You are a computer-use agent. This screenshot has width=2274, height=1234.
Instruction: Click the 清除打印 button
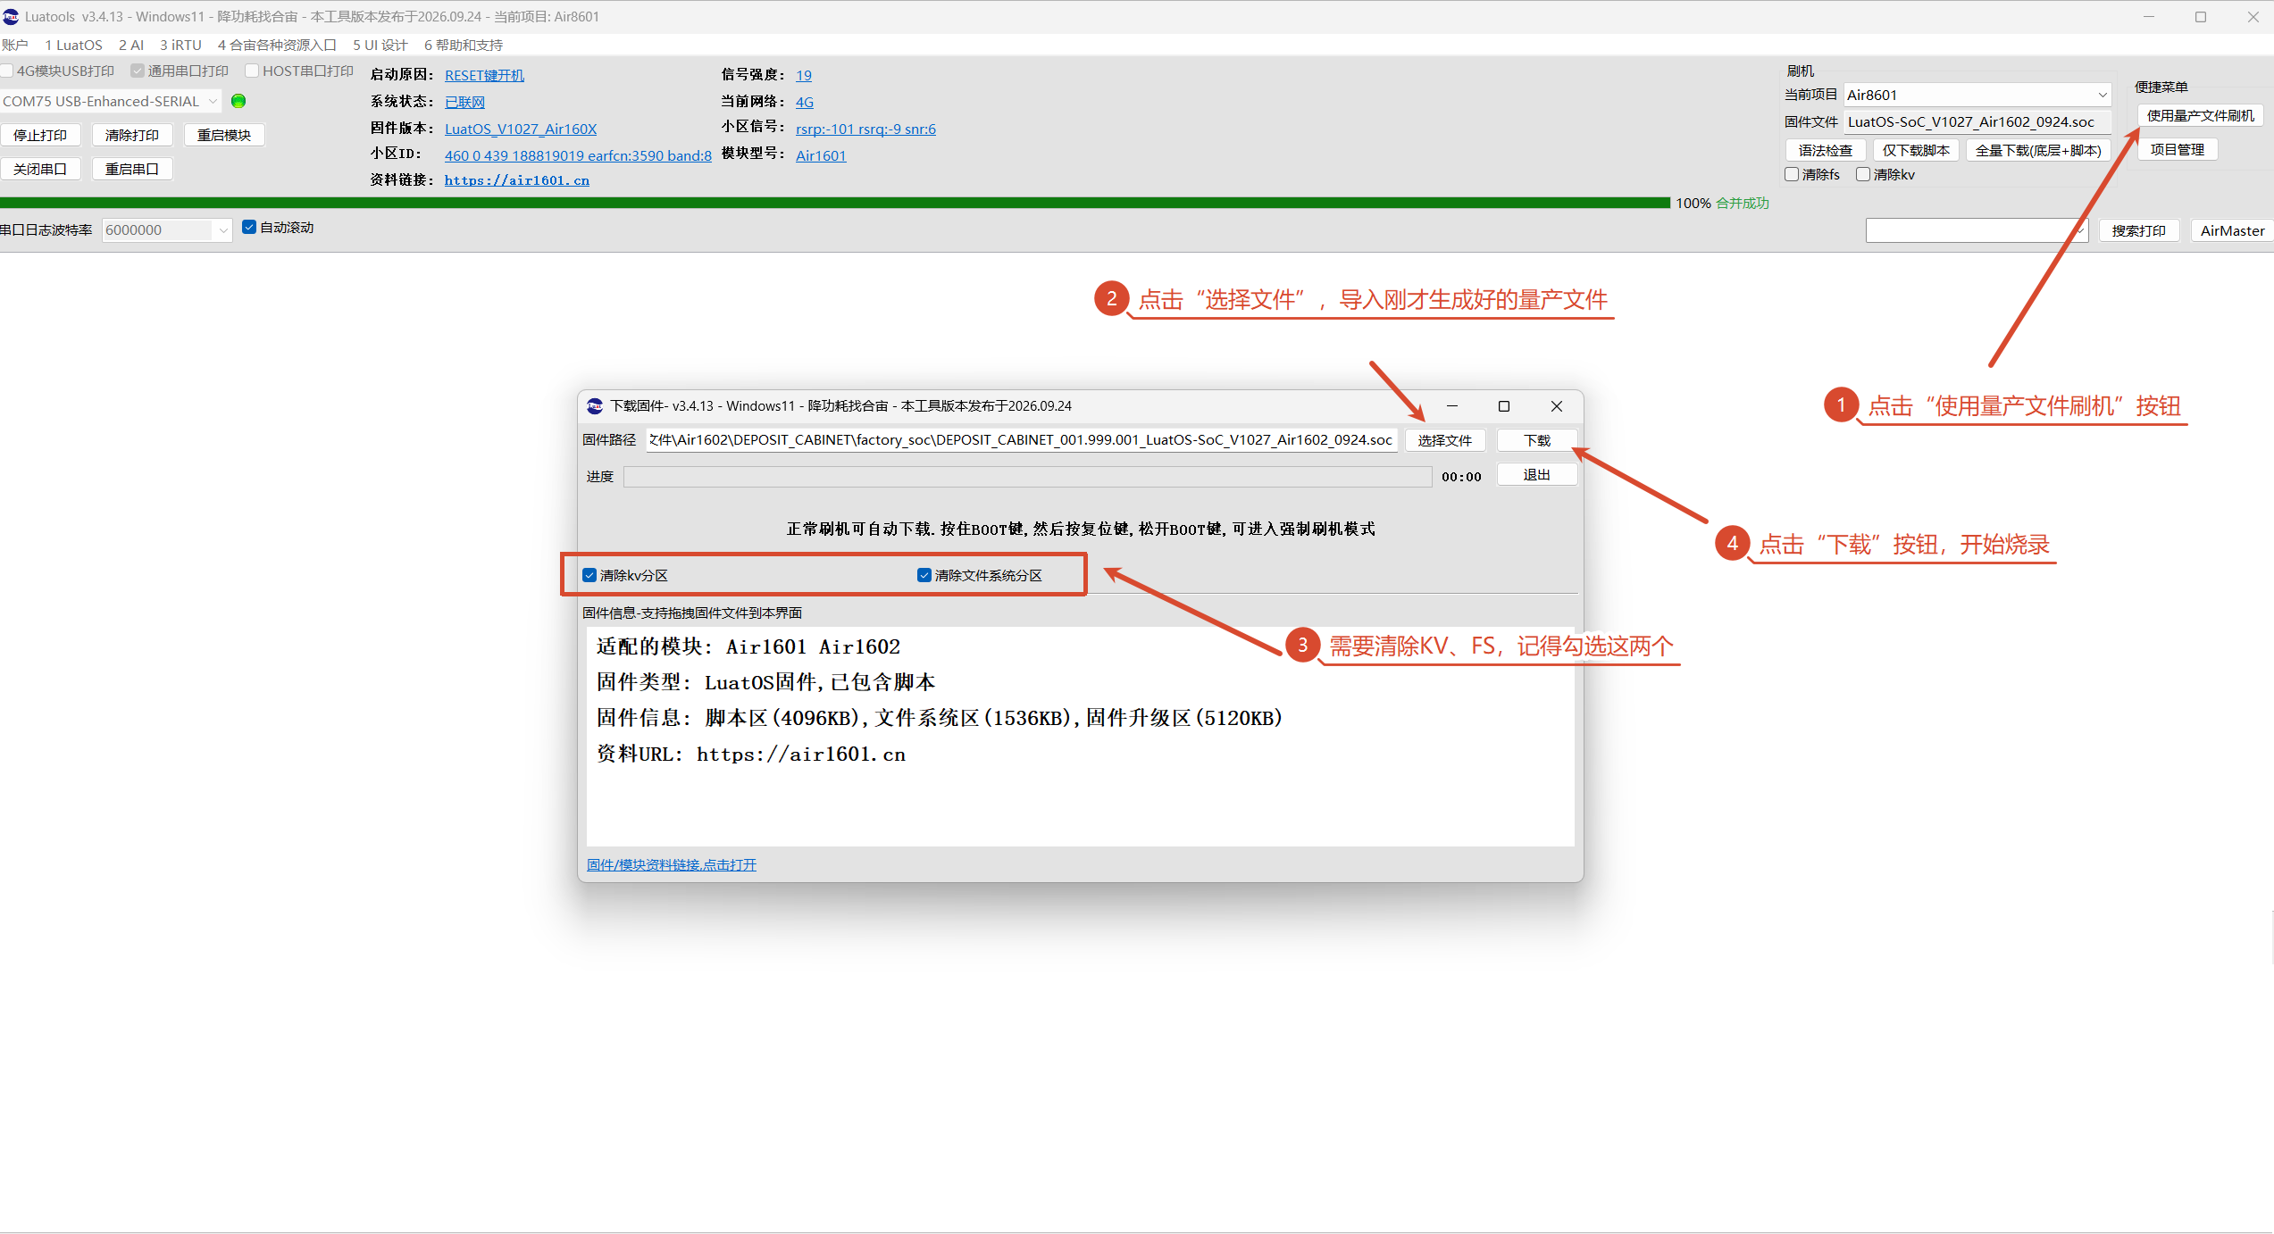click(132, 135)
